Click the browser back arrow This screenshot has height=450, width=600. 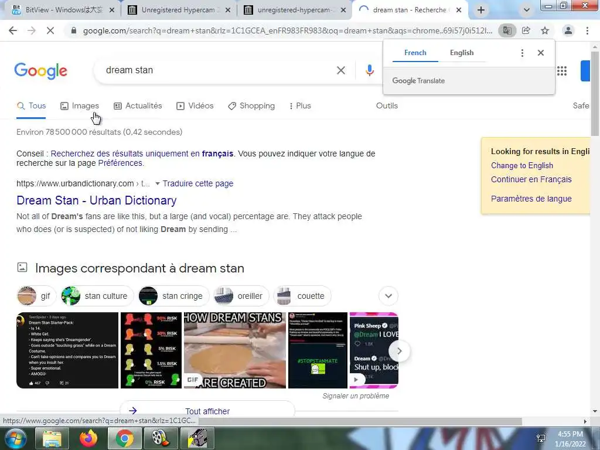click(13, 30)
